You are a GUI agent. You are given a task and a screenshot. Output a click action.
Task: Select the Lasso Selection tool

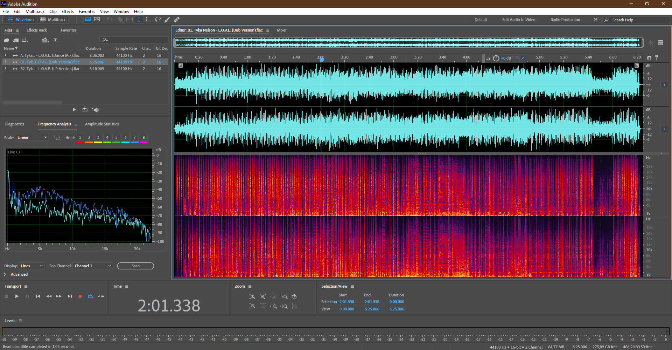point(158,20)
